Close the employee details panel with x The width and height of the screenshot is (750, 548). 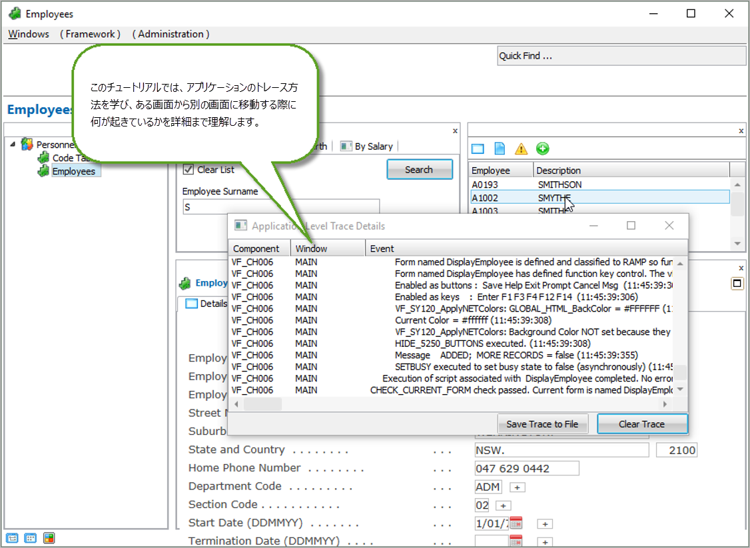(x=741, y=268)
